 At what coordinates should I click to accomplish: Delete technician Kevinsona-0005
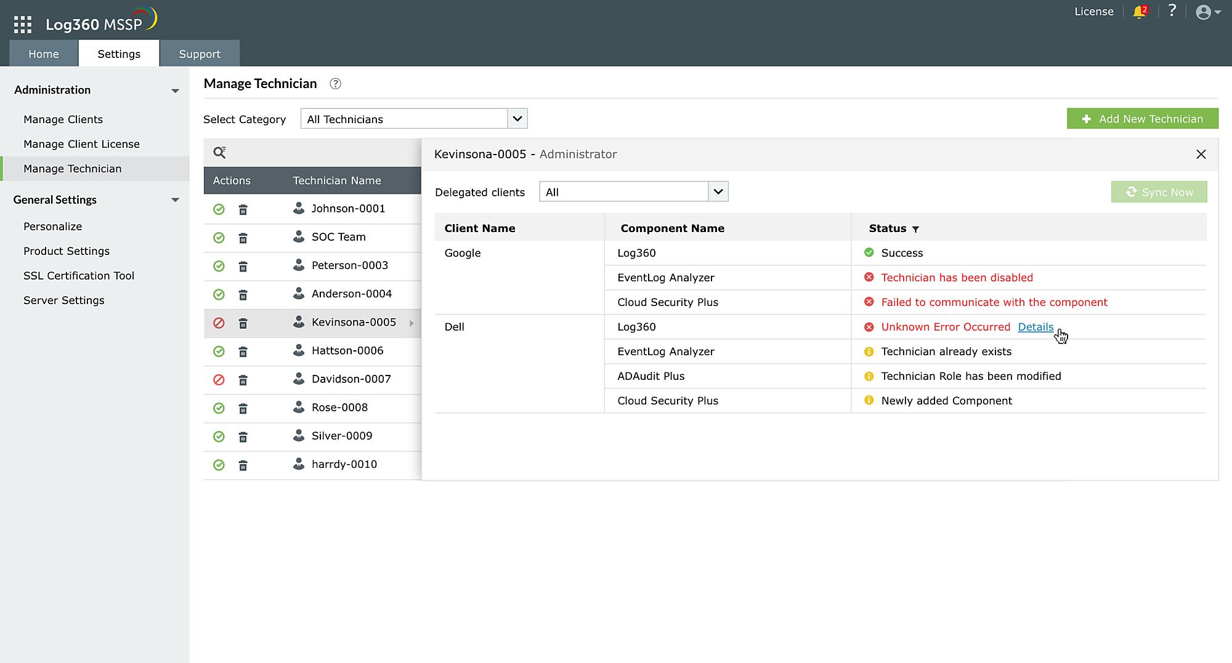(243, 323)
